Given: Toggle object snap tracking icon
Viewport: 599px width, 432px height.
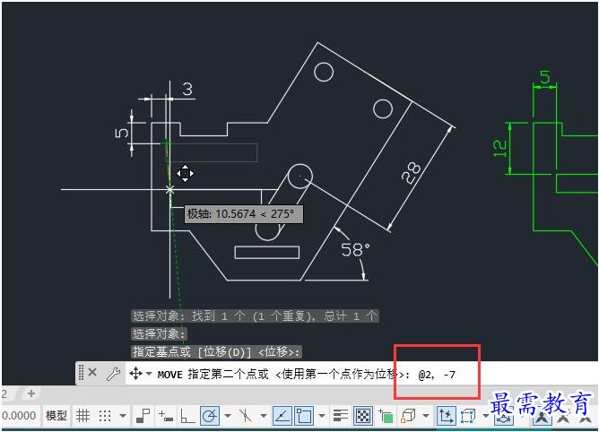Looking at the screenshot, I should point(282,416).
